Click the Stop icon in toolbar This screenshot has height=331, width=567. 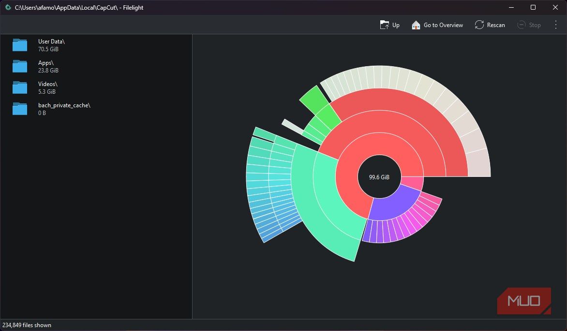coord(522,25)
